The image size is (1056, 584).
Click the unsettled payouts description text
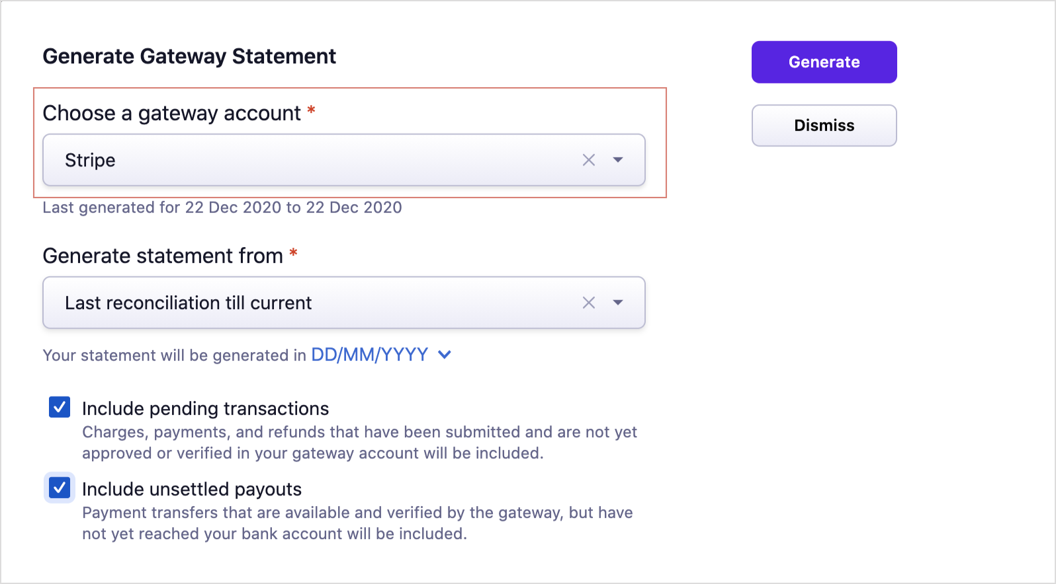point(357,523)
